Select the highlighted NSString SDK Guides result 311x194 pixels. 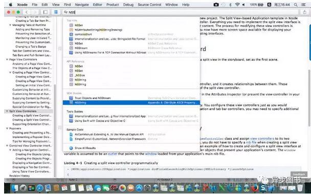[x=131, y=103]
